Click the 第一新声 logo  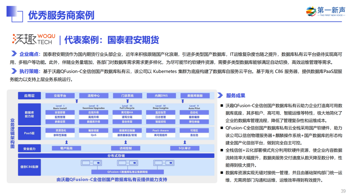click(325, 11)
